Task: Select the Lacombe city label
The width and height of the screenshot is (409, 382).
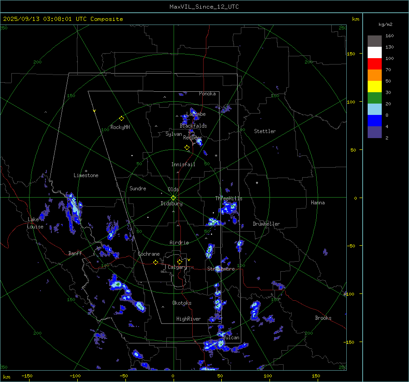Action: coord(196,114)
